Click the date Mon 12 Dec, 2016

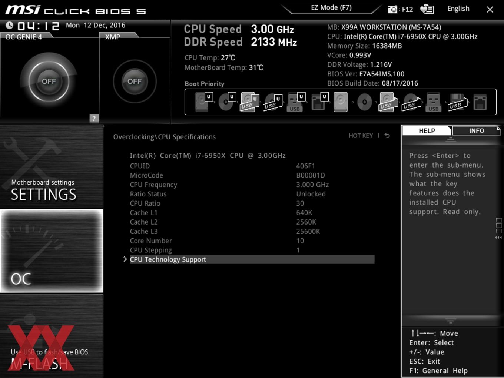pyautogui.click(x=96, y=25)
